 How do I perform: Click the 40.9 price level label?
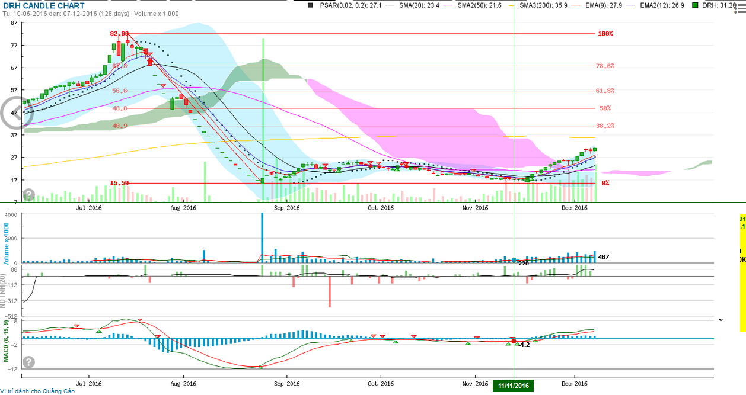point(119,126)
